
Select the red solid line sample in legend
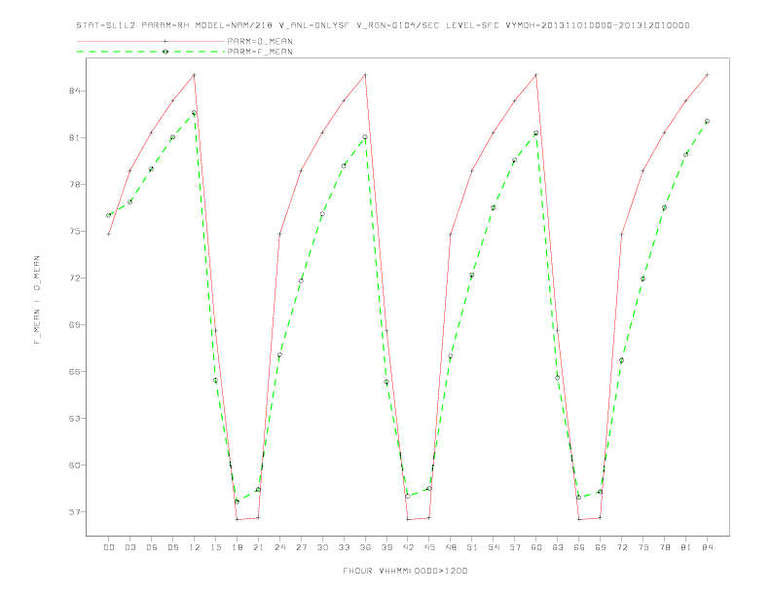(x=151, y=41)
